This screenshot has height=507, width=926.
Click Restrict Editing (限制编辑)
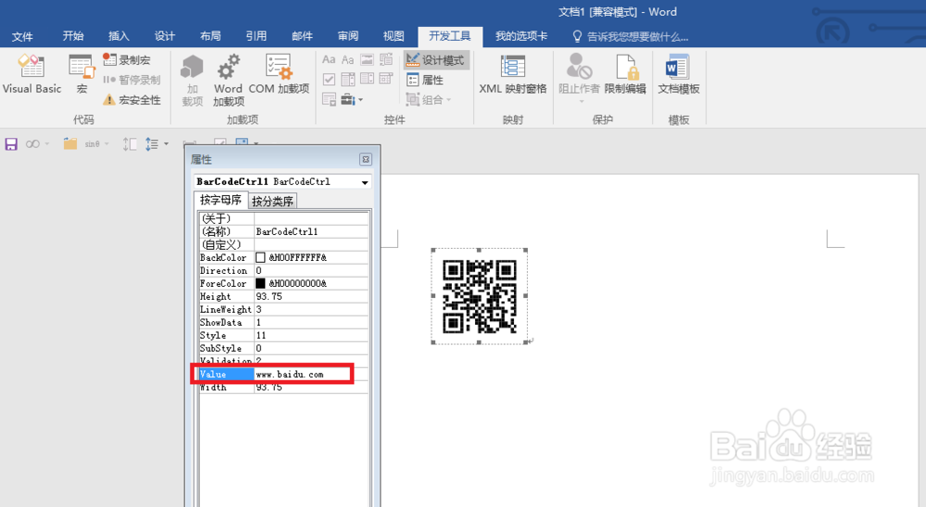click(625, 74)
